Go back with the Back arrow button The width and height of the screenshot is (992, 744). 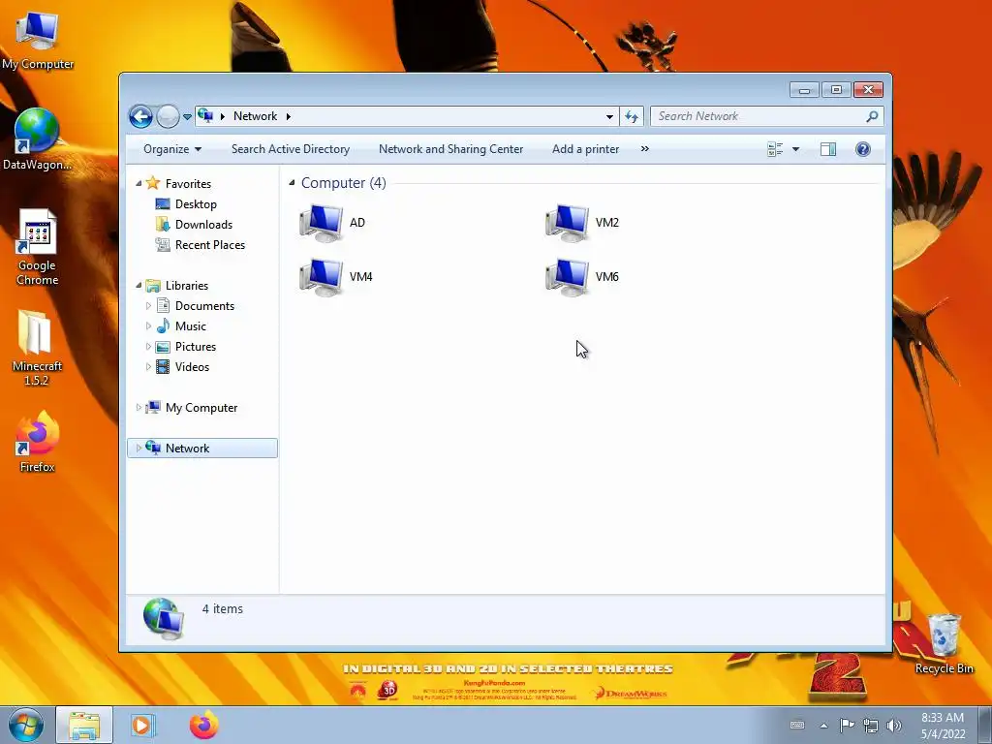pos(141,116)
